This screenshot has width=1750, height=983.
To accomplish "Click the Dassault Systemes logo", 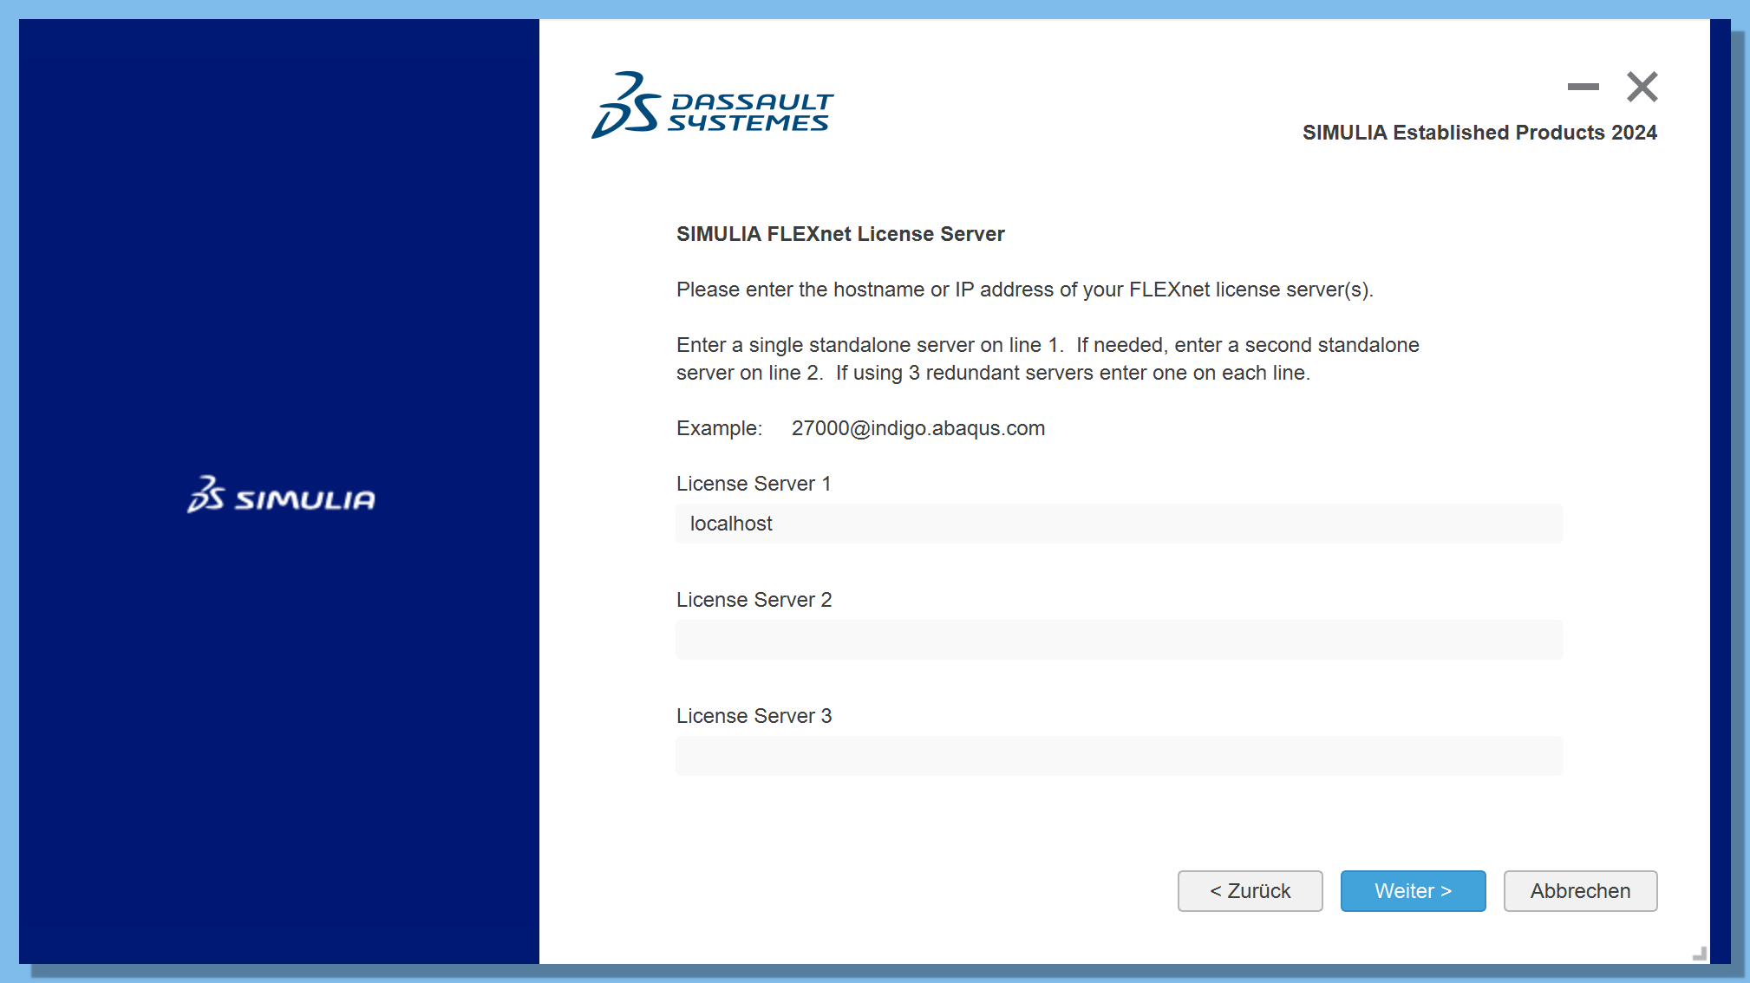I will [x=712, y=105].
